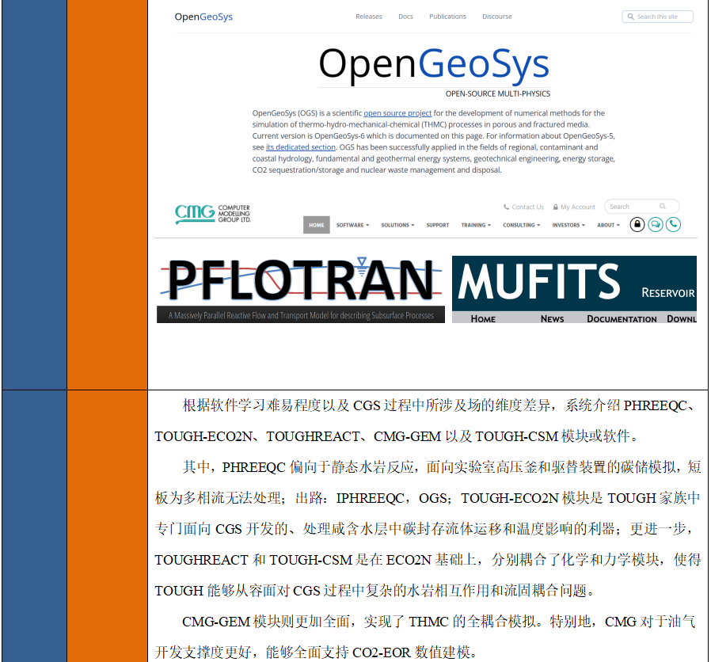This screenshot has width=711, height=662.
Task: Click the Contact Us phone link
Action: click(523, 207)
